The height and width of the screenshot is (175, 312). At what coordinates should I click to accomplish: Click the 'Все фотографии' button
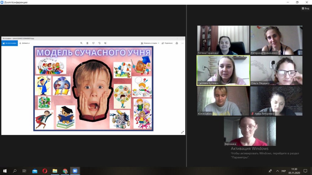point(9,43)
